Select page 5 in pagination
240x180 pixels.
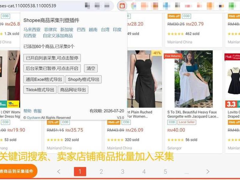point(166,172)
